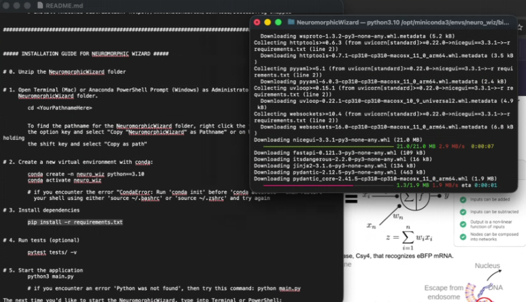The image size is (526, 302).
Task: Click the '# 4. Run tests (optional)' heading
Action: (x=42, y=240)
